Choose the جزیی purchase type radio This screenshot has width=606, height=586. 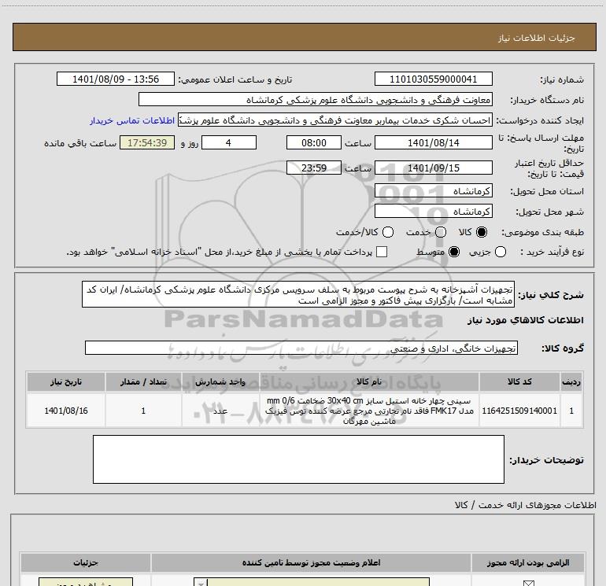pos(501,252)
